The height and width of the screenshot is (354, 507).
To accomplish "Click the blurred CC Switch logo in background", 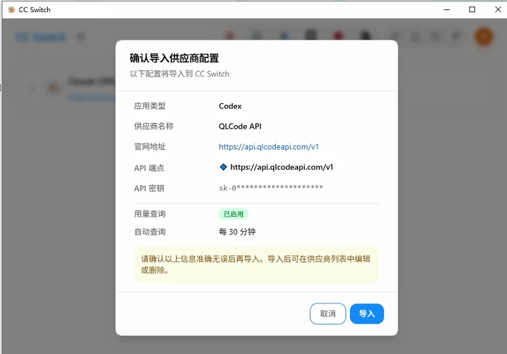I will pos(41,37).
